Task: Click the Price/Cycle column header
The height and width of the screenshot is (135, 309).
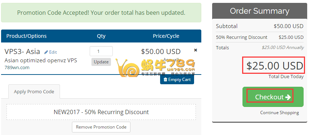Action: click(x=166, y=36)
